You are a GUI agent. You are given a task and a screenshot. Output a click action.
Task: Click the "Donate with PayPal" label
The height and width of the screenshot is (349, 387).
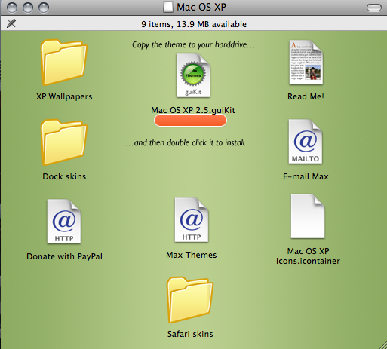[x=64, y=256]
